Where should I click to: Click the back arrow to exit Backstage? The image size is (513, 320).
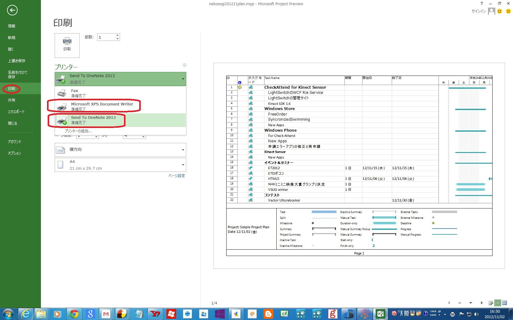(12, 10)
